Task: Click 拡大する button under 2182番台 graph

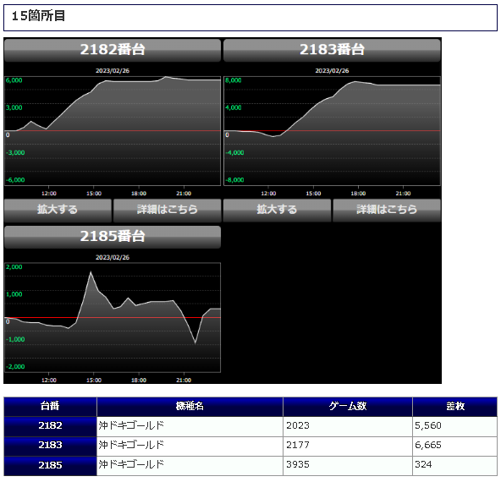Action: click(58, 210)
